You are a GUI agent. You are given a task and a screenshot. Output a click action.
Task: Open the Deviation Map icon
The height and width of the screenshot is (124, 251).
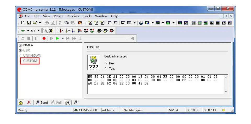(x=180, y=23)
